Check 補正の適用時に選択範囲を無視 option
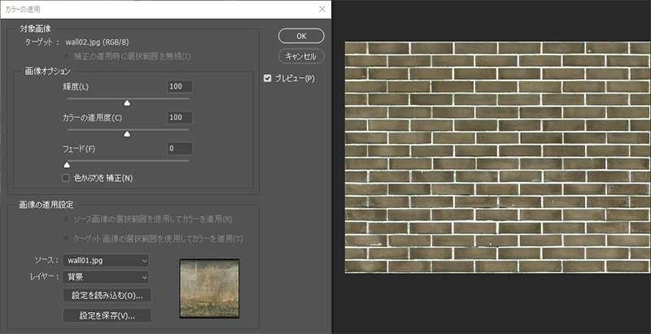The width and height of the screenshot is (651, 334). point(67,56)
